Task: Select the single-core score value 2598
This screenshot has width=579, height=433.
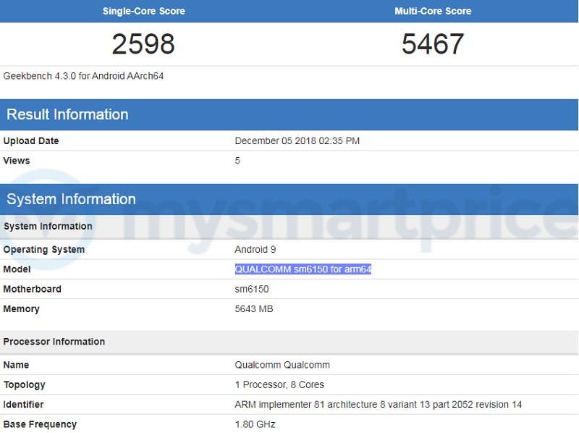Action: 143,44
